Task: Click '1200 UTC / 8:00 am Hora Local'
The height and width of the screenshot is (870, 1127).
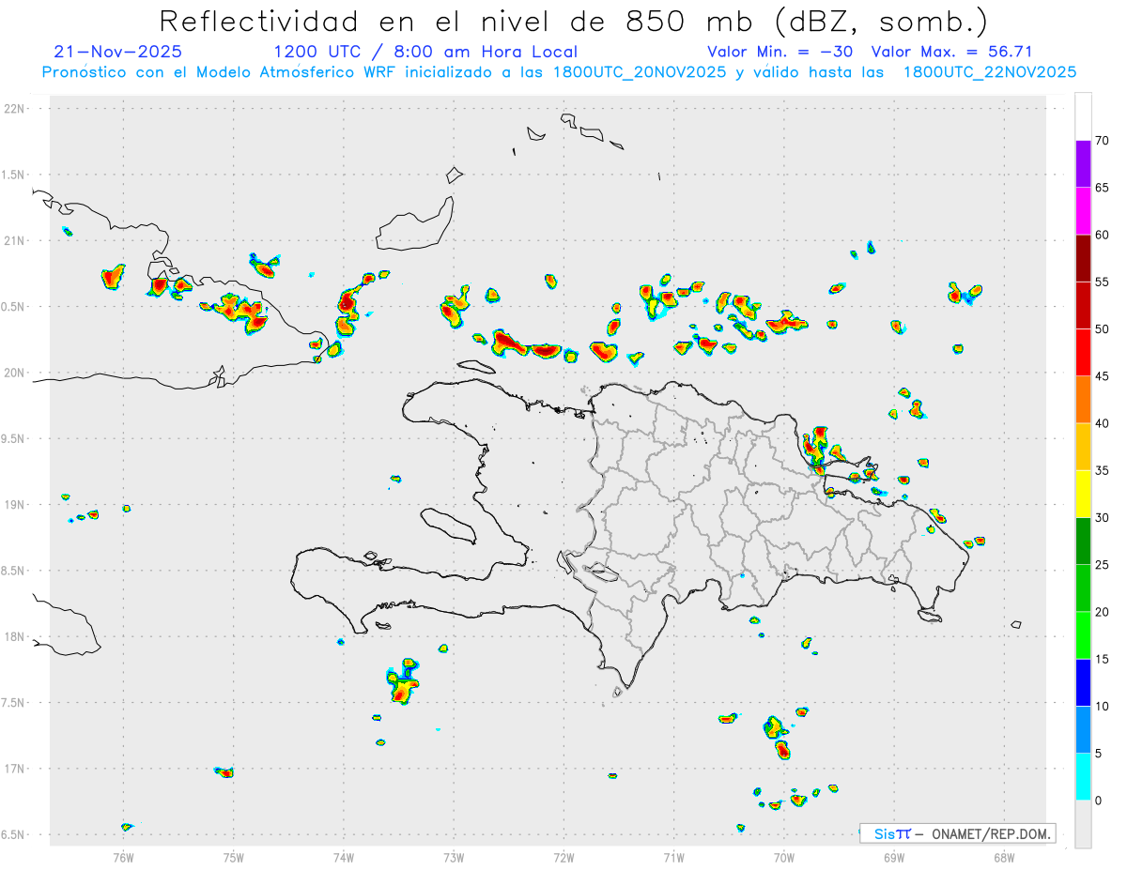Action: (425, 52)
